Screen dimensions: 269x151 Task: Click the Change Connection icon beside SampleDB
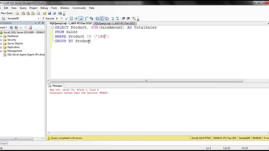(3, 18)
